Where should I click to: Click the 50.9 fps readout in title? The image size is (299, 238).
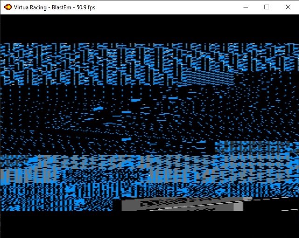[83, 7]
